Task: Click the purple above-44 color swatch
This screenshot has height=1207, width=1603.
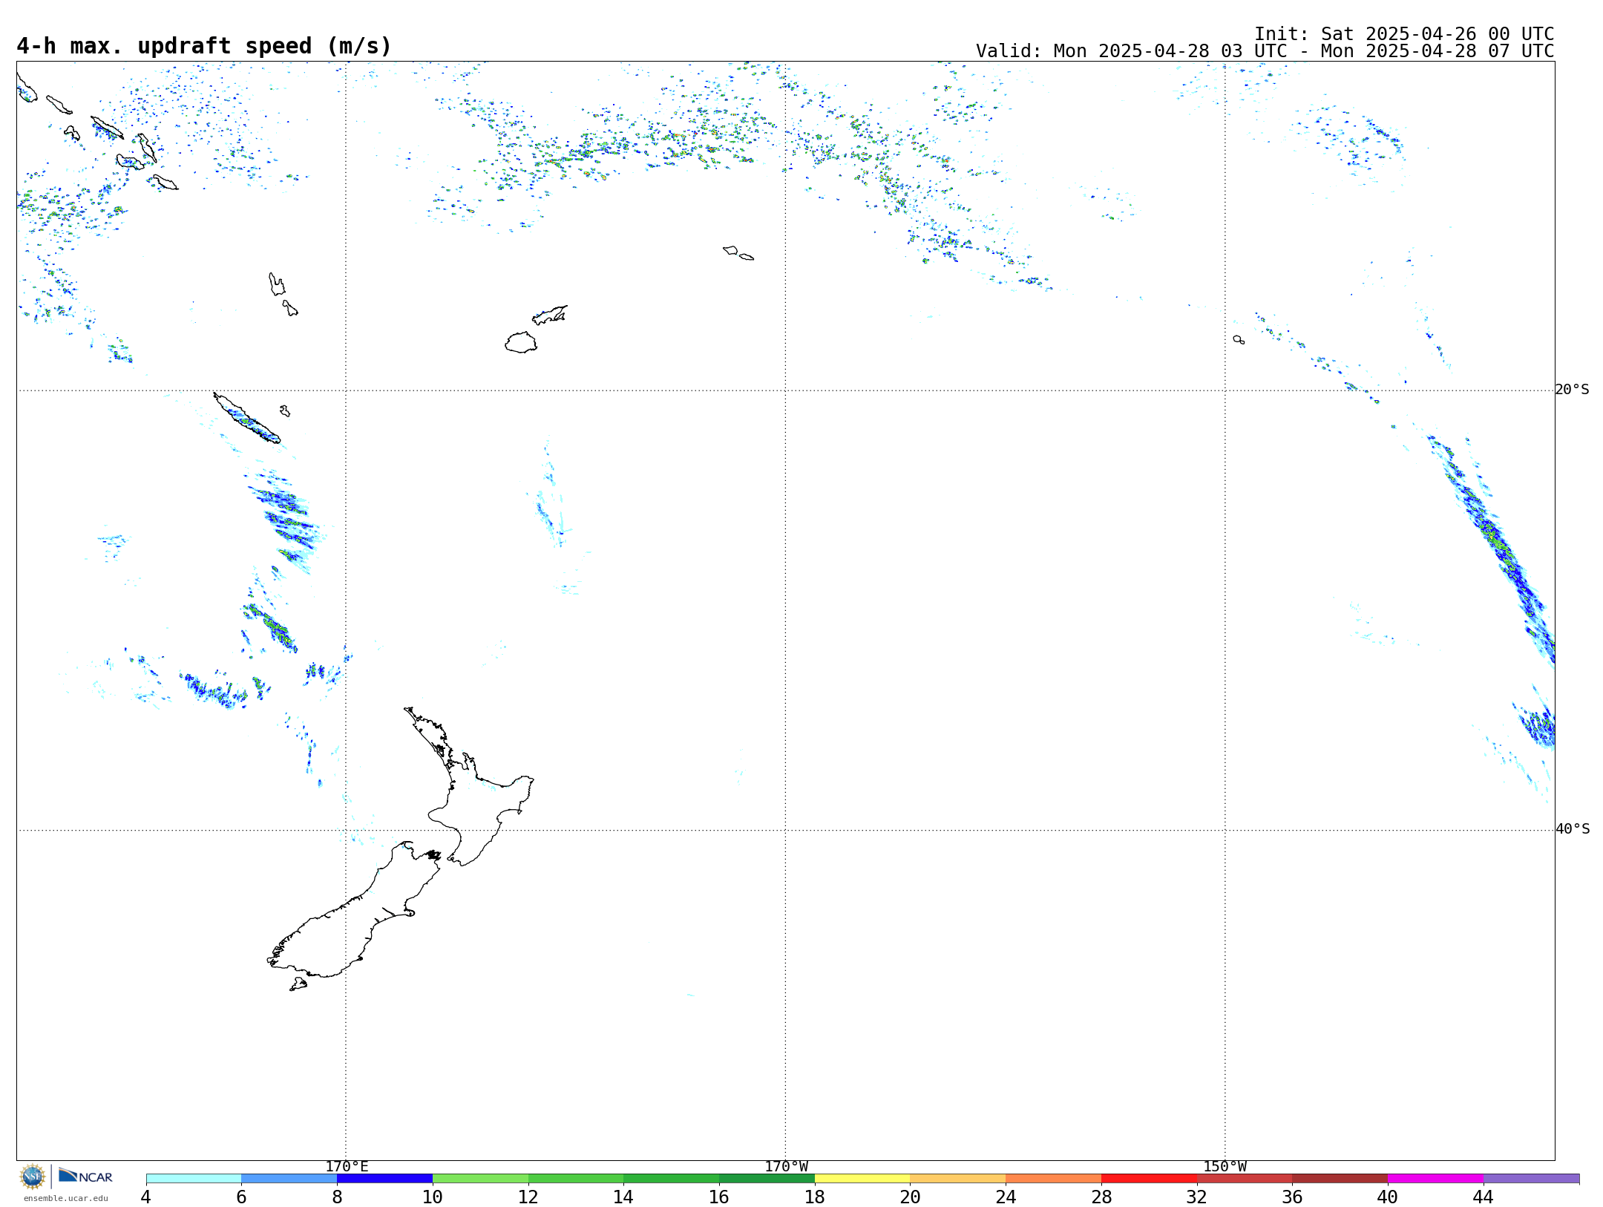Action: point(1531,1179)
